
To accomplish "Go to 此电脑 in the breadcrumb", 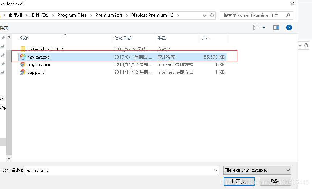I will point(16,15).
